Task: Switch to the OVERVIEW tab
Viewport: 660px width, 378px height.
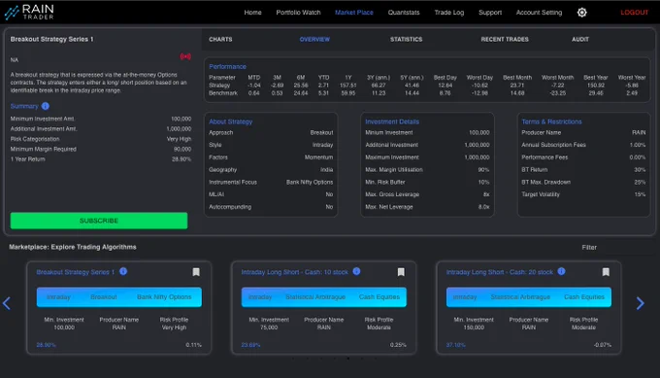Action: [314, 39]
